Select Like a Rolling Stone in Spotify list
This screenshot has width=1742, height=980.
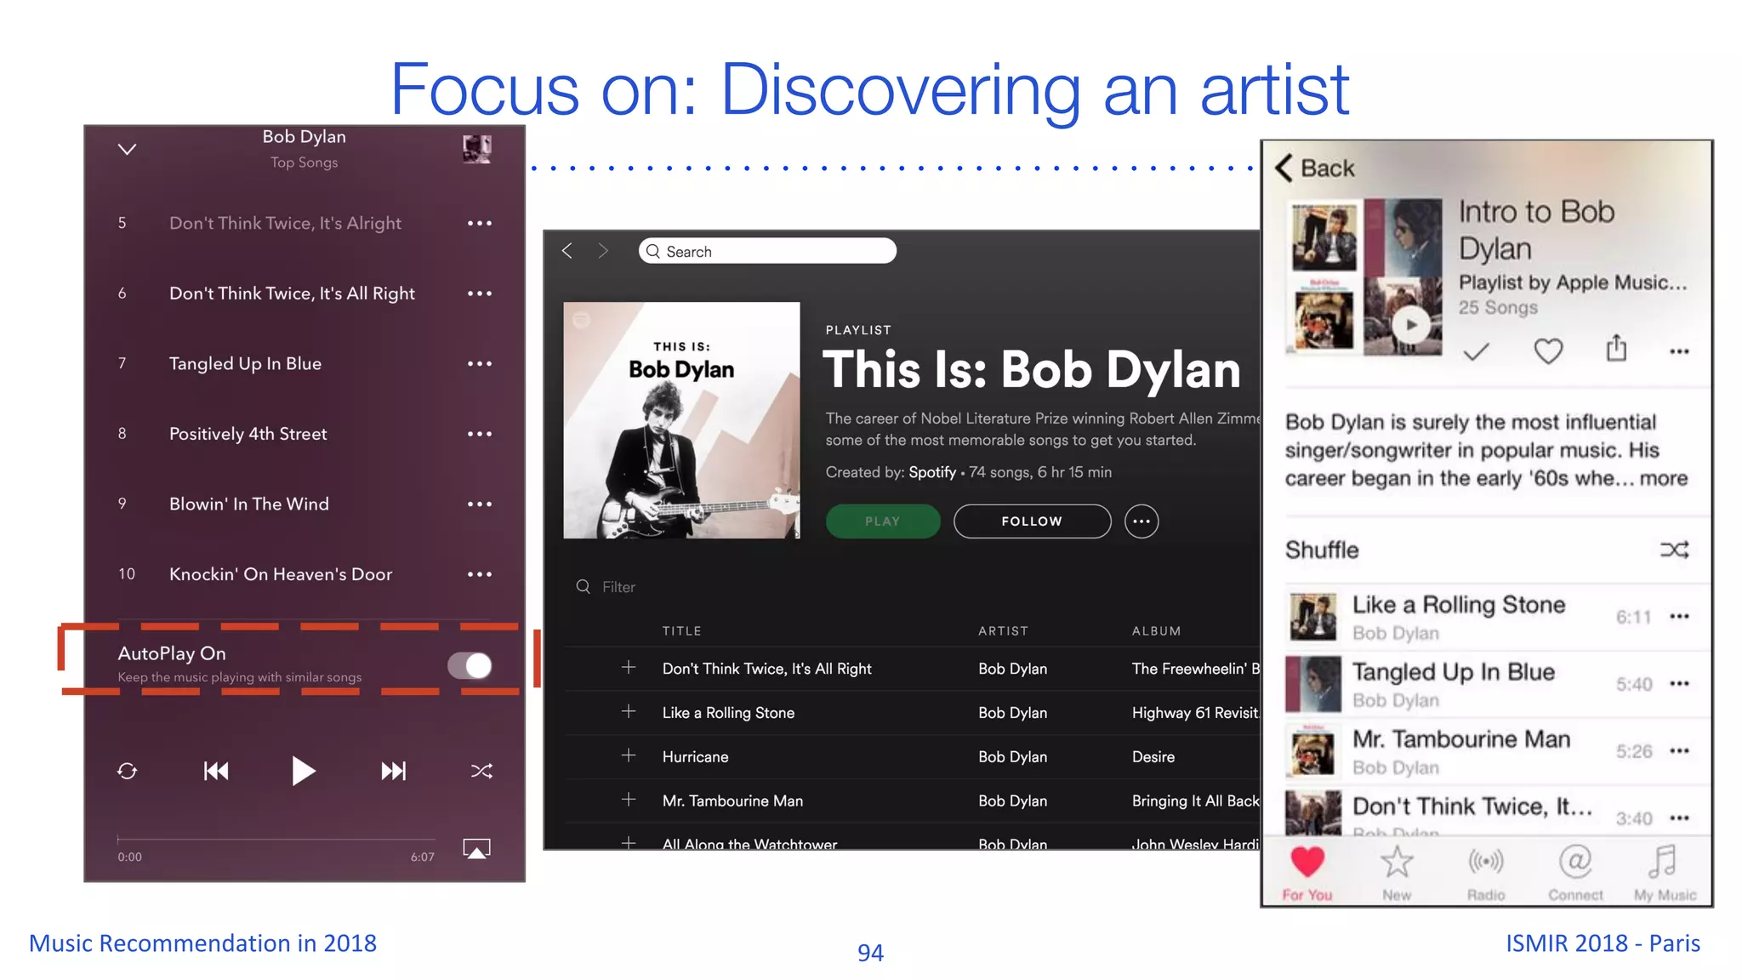click(728, 713)
